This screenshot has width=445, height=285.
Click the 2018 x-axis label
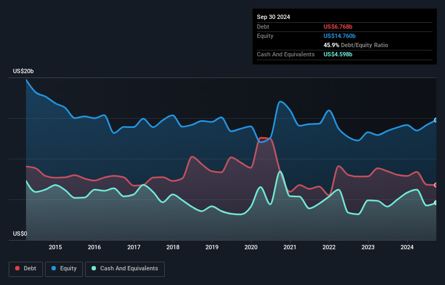pos(173,247)
